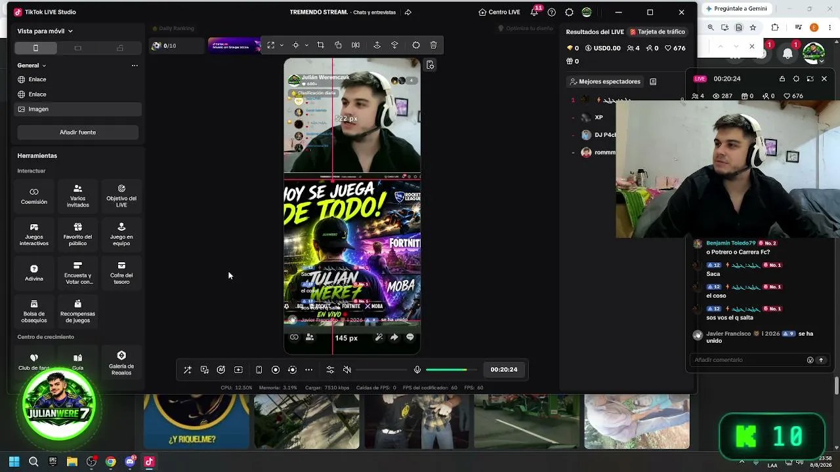Open the audio mixer settings
Screen dimensions: 840x472
330,370
